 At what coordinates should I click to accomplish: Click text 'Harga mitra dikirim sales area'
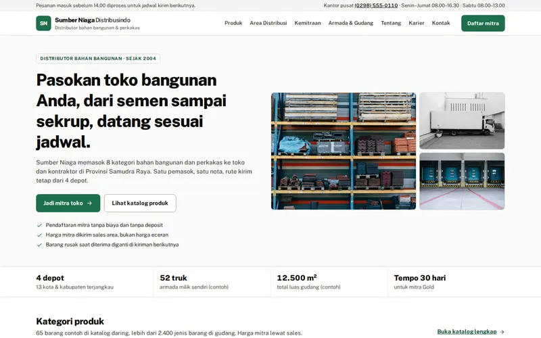click(81, 235)
